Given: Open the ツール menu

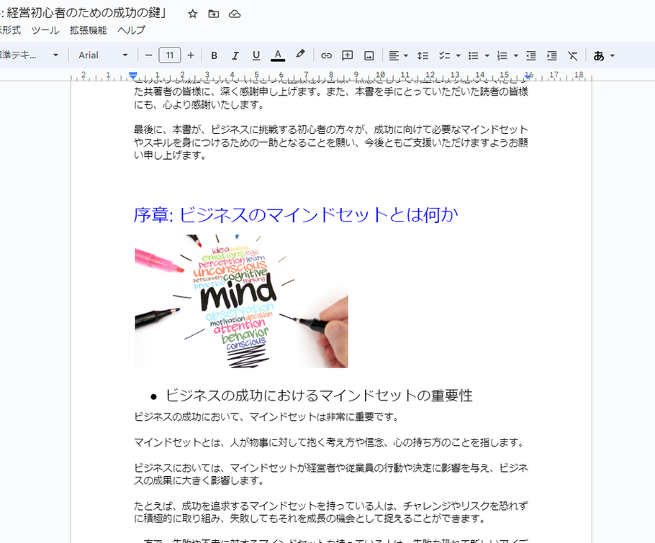Looking at the screenshot, I should click(x=45, y=30).
